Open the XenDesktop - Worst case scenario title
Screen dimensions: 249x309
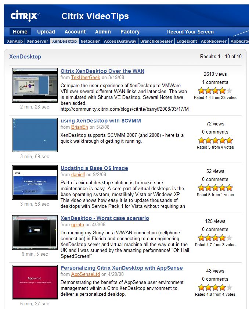(105, 218)
